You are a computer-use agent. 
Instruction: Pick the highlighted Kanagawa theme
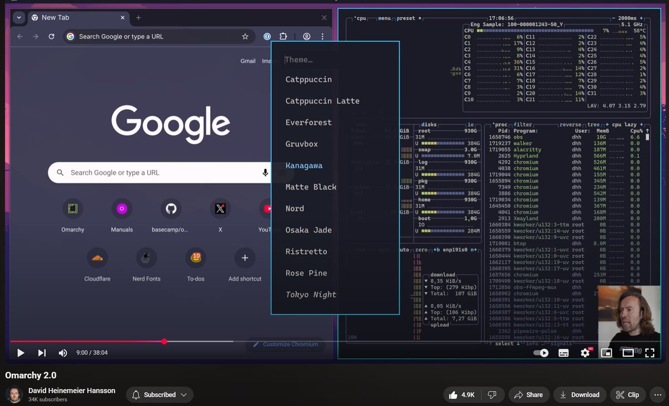coord(304,165)
